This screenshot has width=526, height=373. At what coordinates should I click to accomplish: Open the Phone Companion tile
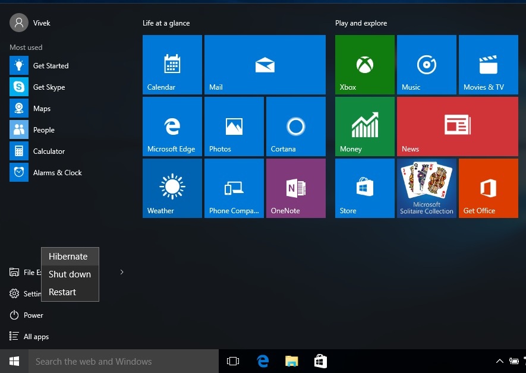(234, 188)
